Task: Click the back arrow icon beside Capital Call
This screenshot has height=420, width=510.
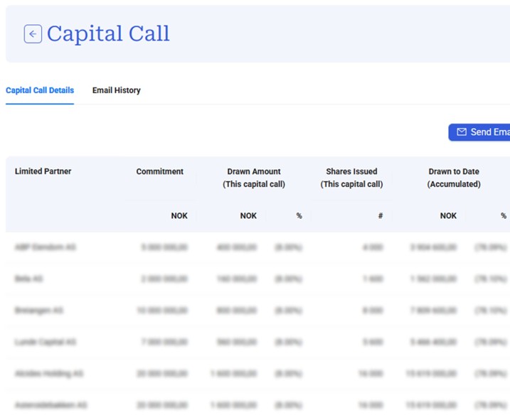Action: click(33, 34)
